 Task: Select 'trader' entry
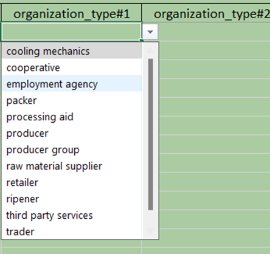point(72,232)
